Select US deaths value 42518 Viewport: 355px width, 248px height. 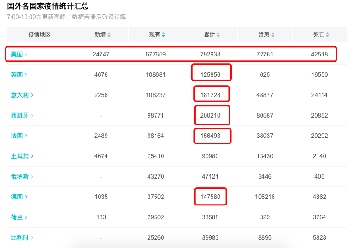click(x=319, y=54)
